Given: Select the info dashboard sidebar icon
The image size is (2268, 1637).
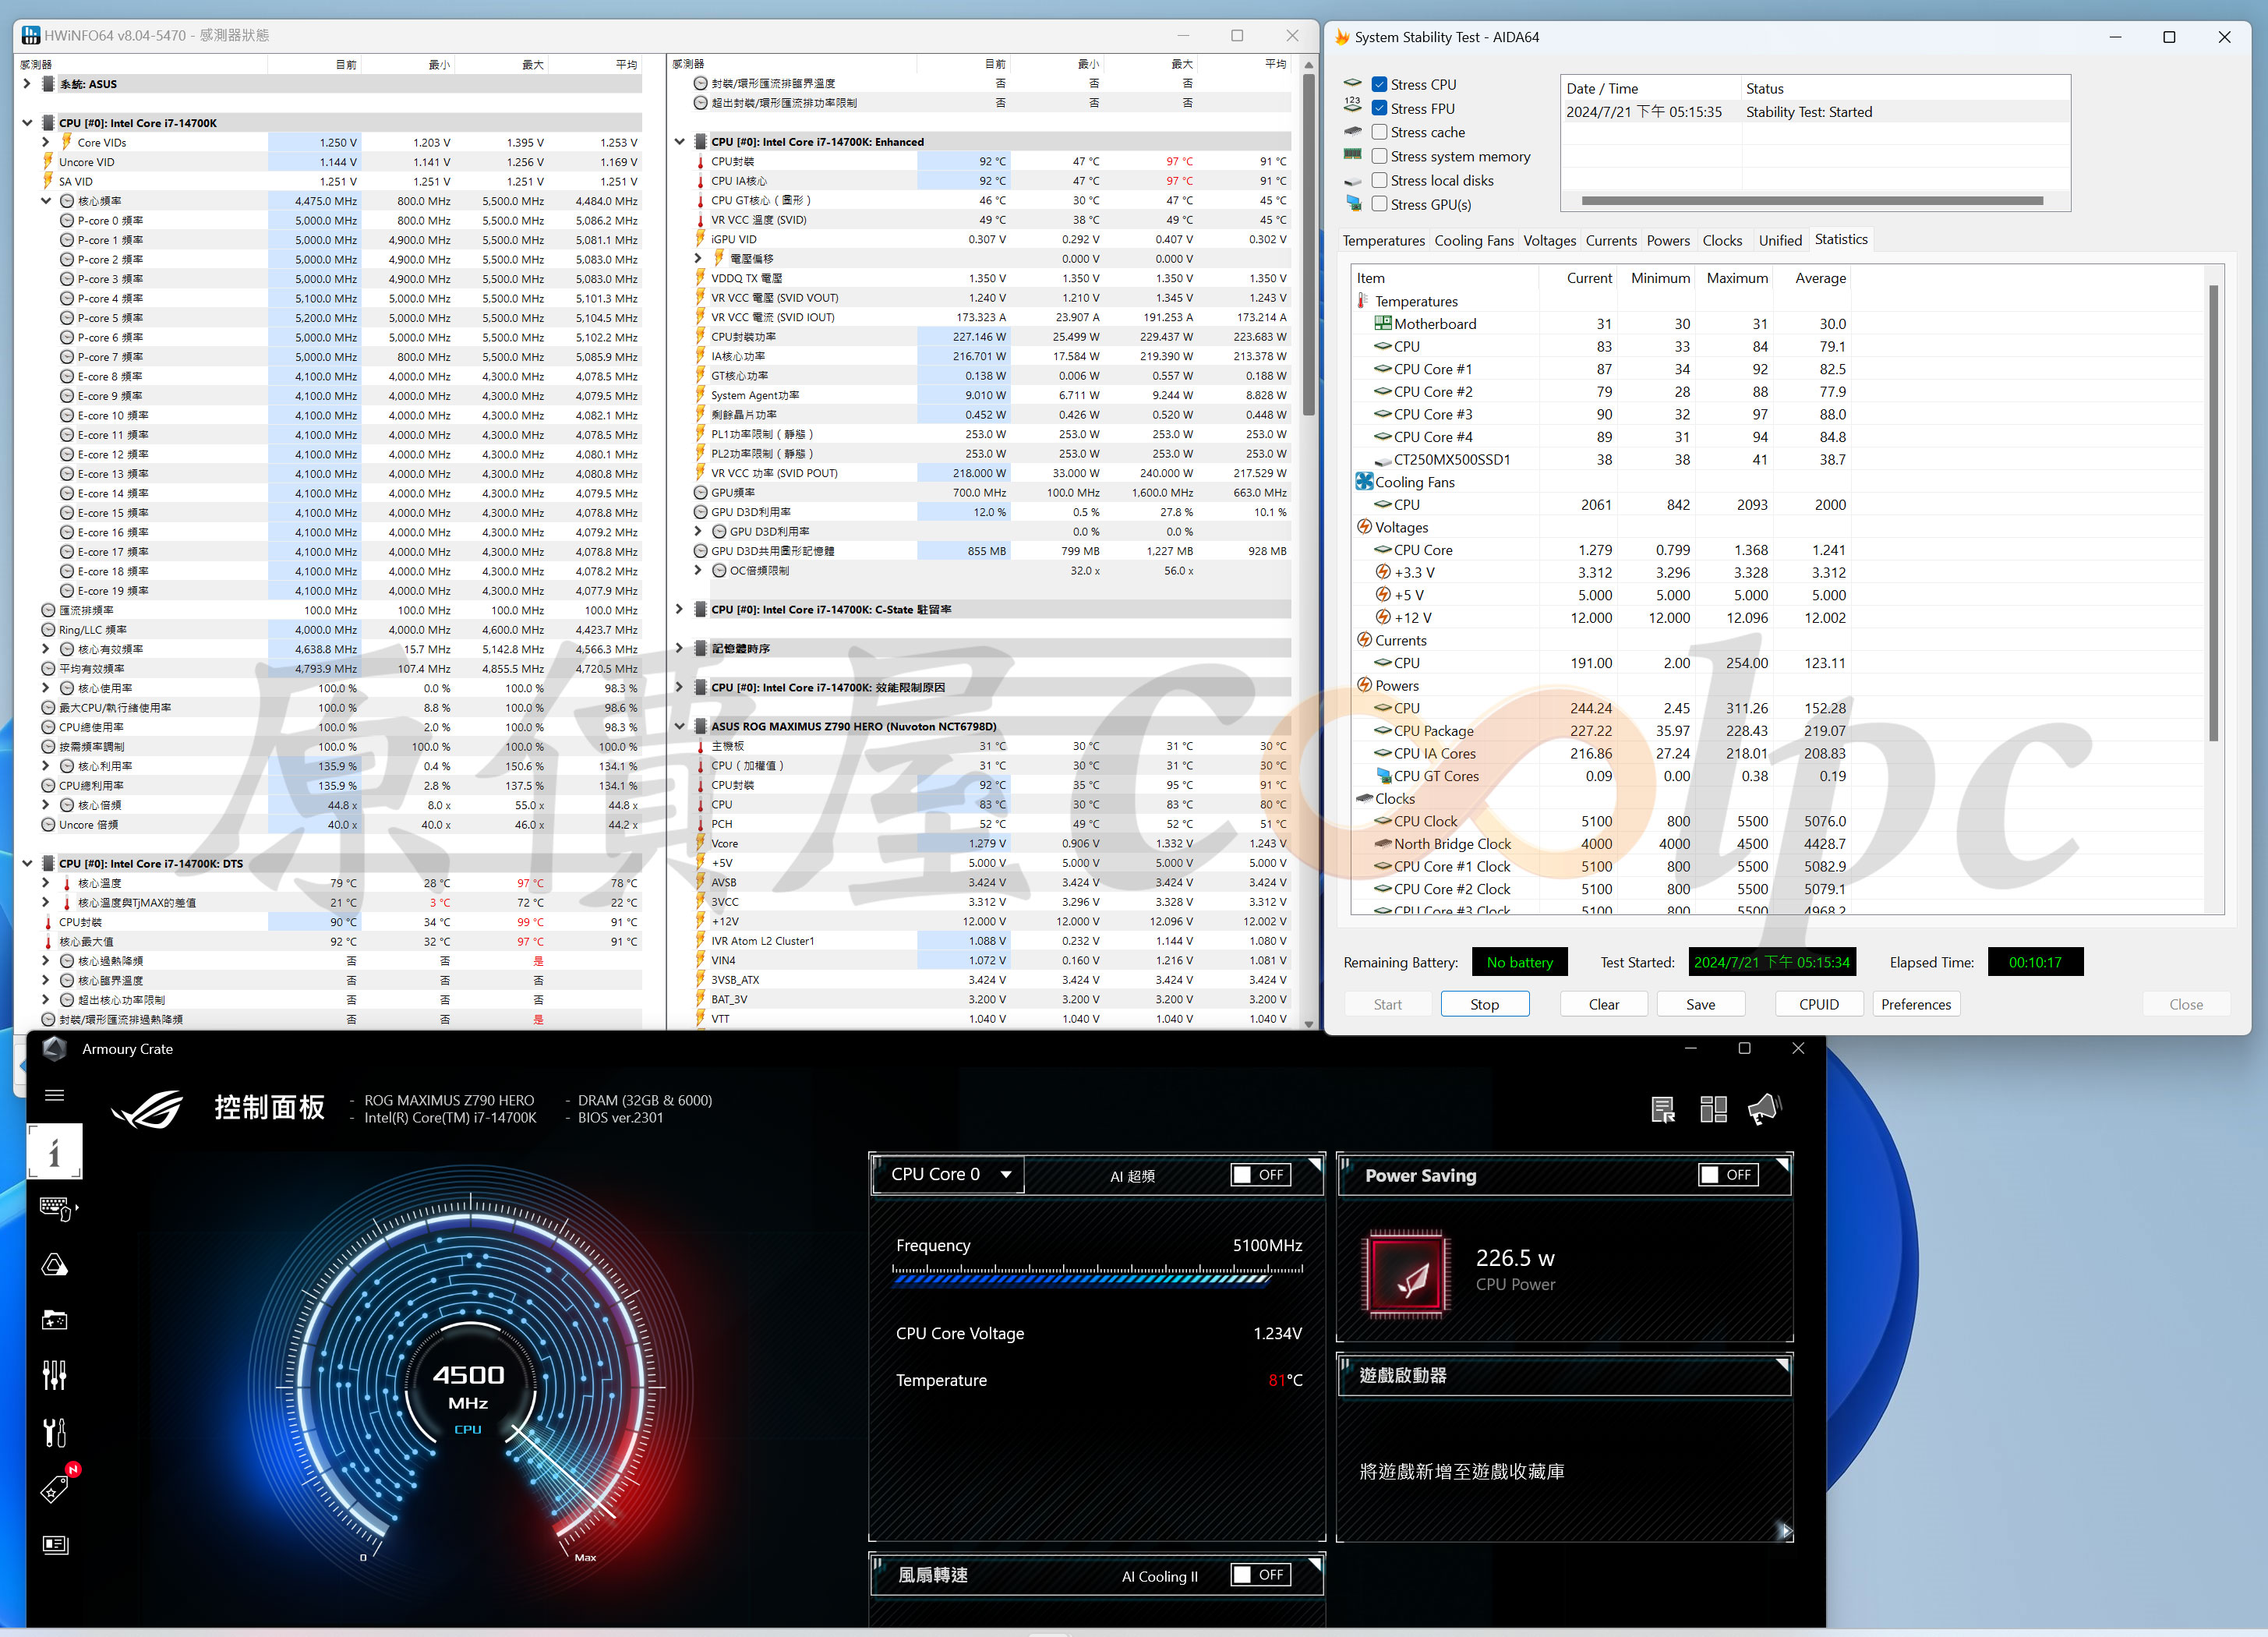Looking at the screenshot, I should (54, 1152).
